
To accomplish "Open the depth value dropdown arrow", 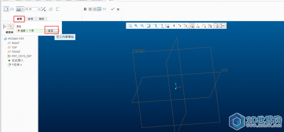I will [39, 9].
